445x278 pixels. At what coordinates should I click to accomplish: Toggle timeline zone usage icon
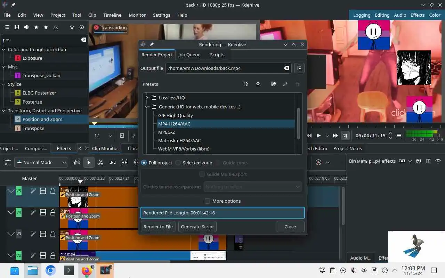[77, 162]
